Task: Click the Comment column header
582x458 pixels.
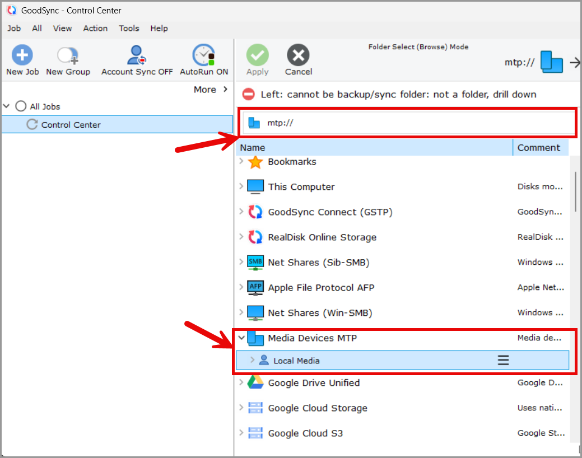Action: click(541, 148)
